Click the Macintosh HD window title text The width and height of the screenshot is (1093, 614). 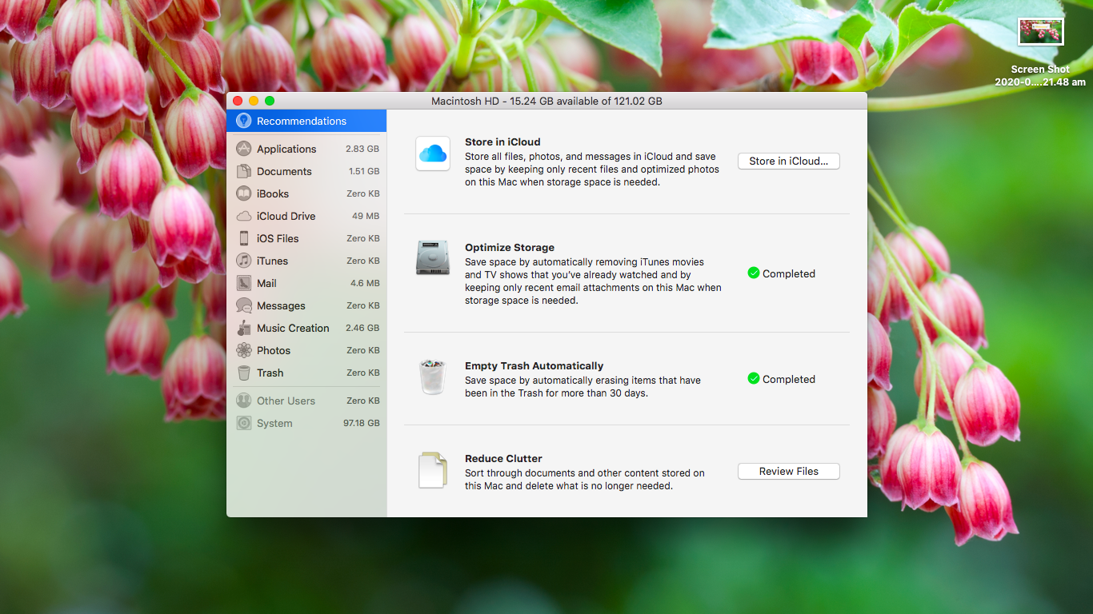pyautogui.click(x=546, y=101)
